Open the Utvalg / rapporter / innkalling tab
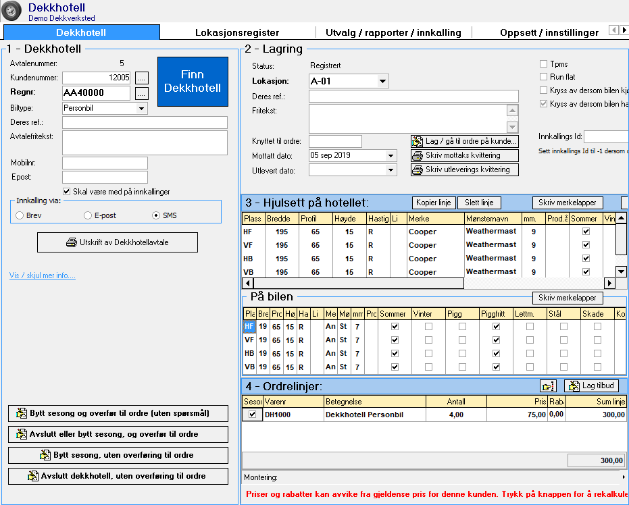Screen dimensions: 629x505 coord(393,32)
